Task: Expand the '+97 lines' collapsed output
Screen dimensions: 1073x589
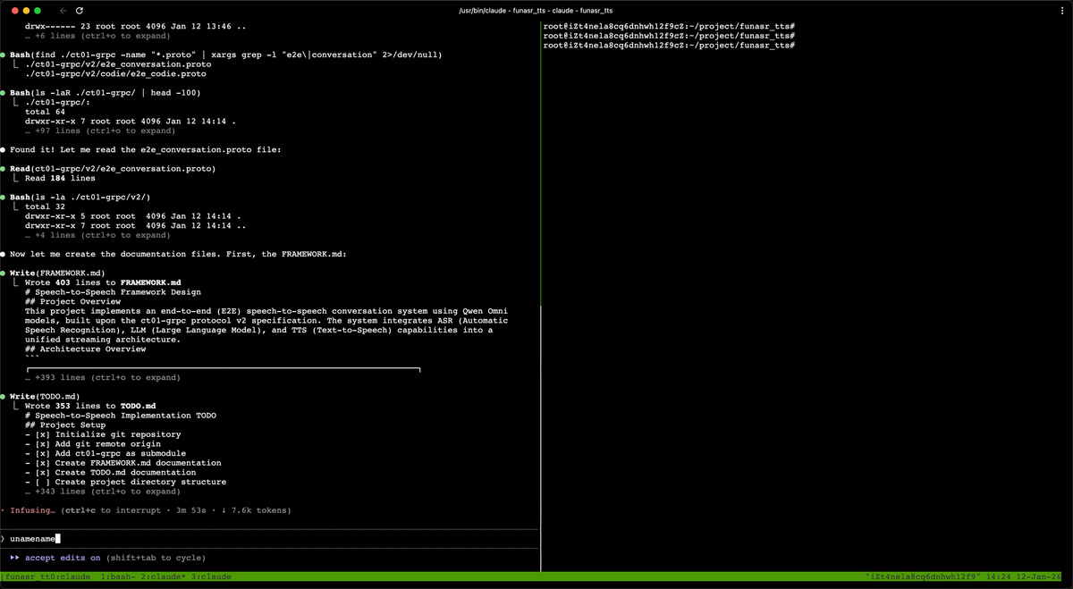Action: click(100, 130)
